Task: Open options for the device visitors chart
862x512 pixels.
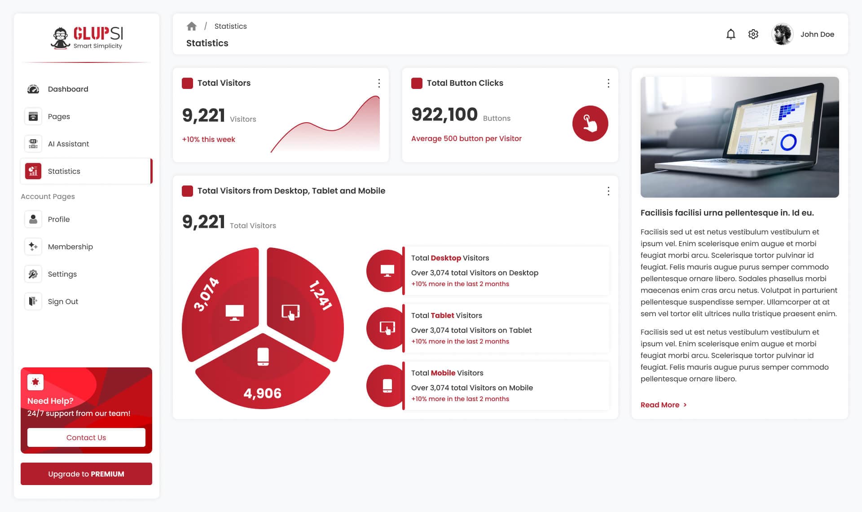Action: [x=608, y=191]
